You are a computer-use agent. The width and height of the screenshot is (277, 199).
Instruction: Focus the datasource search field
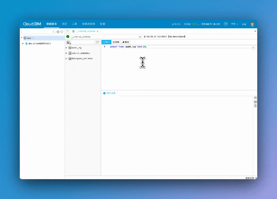coord(38,32)
